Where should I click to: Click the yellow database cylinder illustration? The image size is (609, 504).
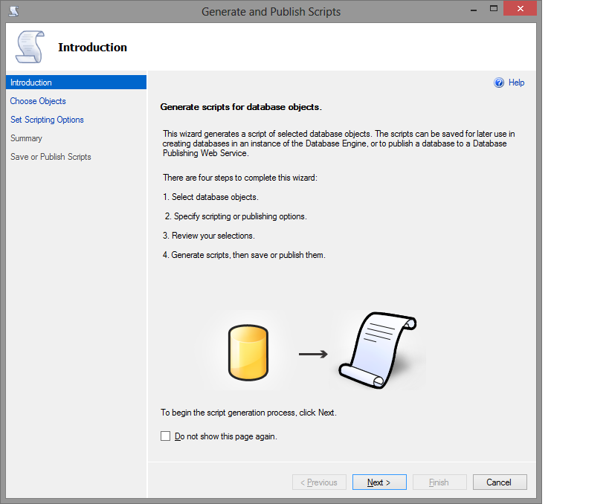tap(248, 352)
